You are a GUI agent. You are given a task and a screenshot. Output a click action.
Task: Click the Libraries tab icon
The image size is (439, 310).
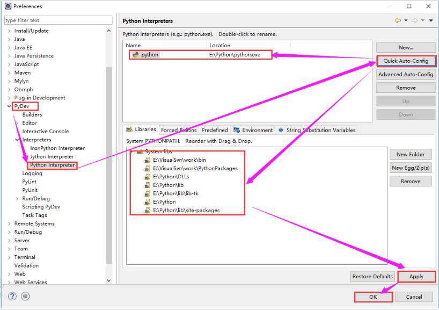coord(129,129)
